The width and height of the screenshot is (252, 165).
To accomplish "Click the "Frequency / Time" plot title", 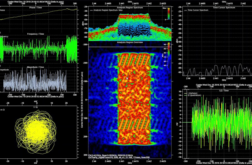I will tap(36, 34).
